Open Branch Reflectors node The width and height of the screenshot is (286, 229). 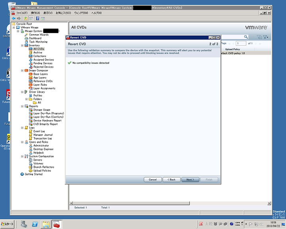click(x=44, y=167)
